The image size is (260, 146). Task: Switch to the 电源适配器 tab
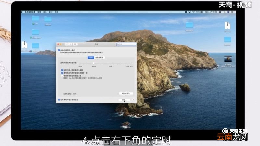pos(99,57)
